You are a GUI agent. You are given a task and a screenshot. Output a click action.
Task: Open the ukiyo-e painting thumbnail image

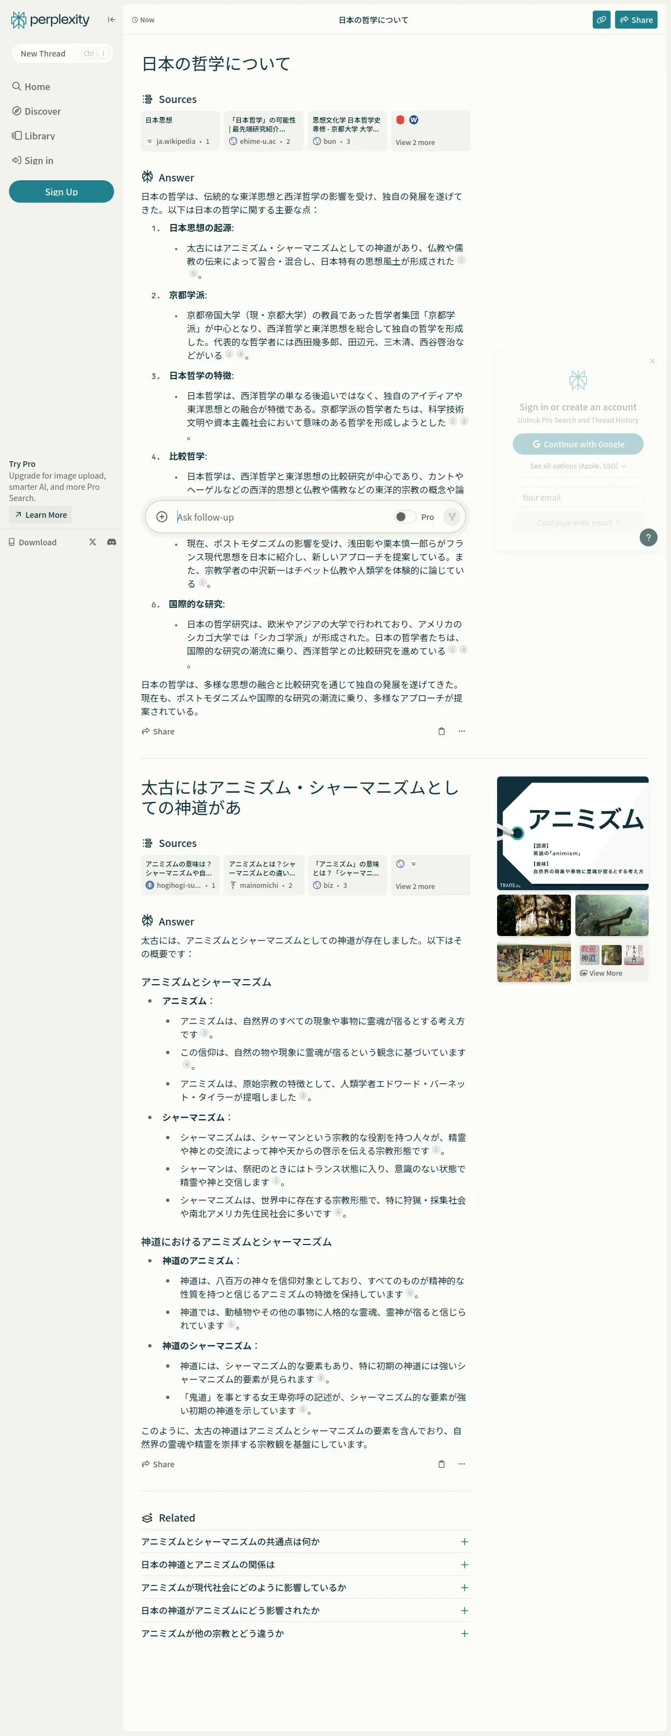point(533,962)
